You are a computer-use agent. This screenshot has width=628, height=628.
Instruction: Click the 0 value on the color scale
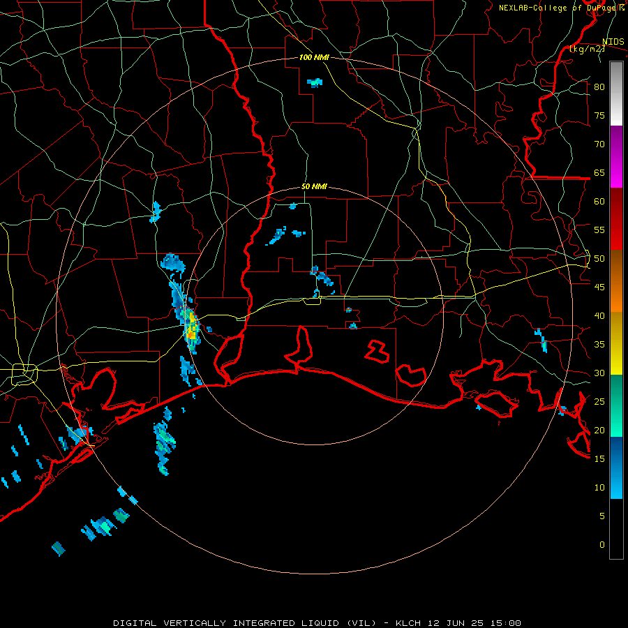tap(602, 545)
